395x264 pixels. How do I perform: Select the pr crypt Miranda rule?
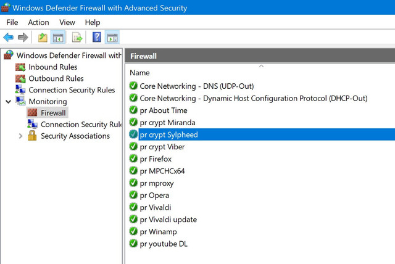coord(167,123)
